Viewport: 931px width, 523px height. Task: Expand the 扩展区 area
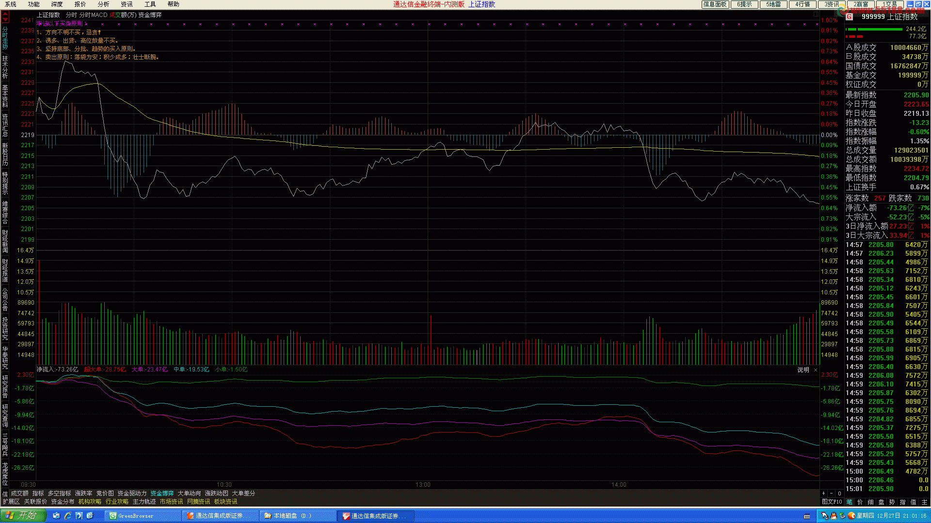click(x=11, y=502)
